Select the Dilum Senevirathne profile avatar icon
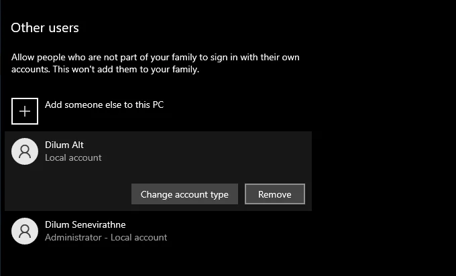This screenshot has height=276, width=456. pos(25,231)
